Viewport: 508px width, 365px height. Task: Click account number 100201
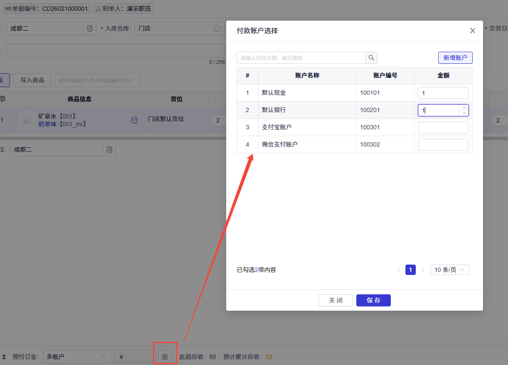[x=370, y=110]
